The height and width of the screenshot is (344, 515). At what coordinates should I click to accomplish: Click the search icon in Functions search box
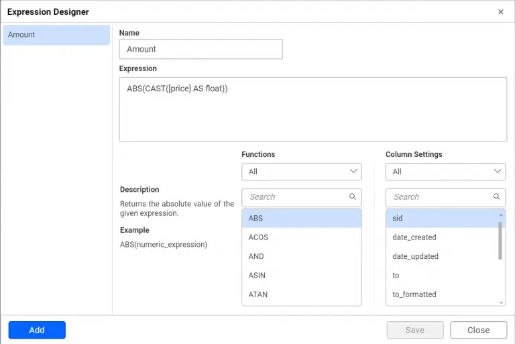pos(353,197)
